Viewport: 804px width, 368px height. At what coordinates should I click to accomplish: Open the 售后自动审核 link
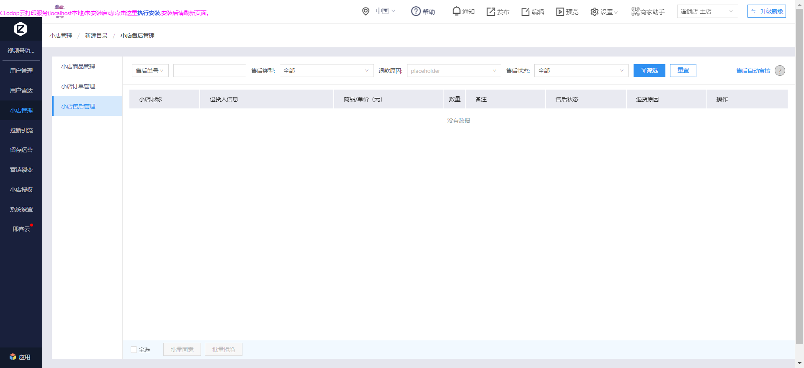(x=753, y=71)
